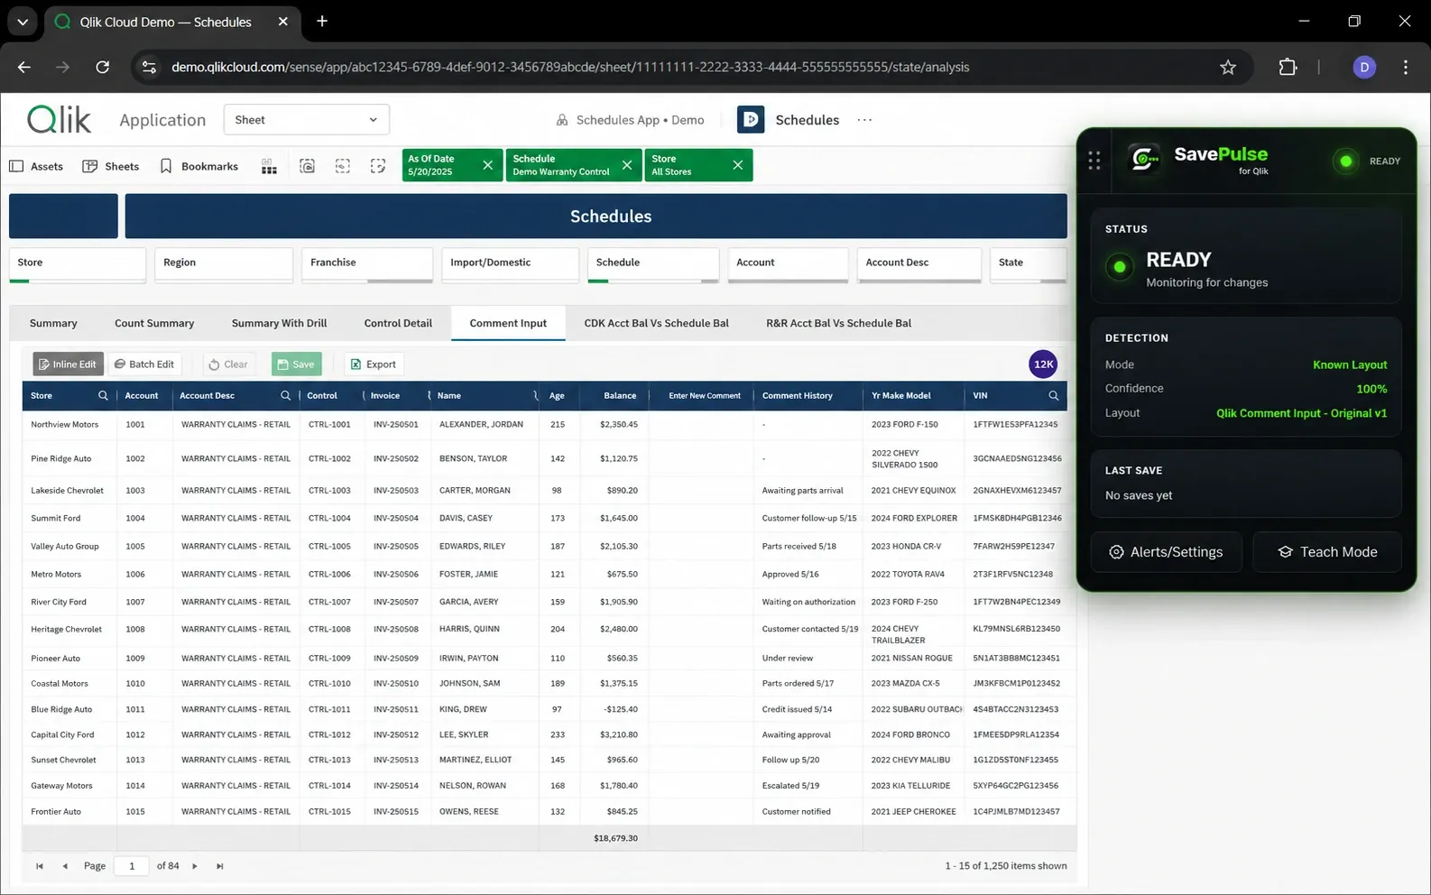Search the Account Desc column
This screenshot has height=895, width=1431.
pyautogui.click(x=285, y=396)
